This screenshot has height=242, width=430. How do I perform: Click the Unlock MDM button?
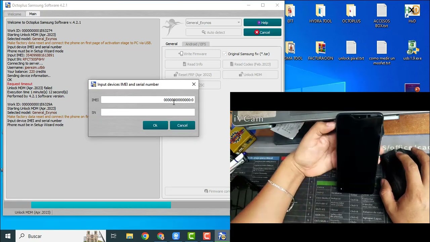coord(250,75)
